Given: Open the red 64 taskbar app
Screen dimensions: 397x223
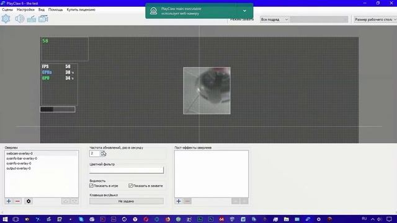Looking at the screenshot, I should (221, 219).
